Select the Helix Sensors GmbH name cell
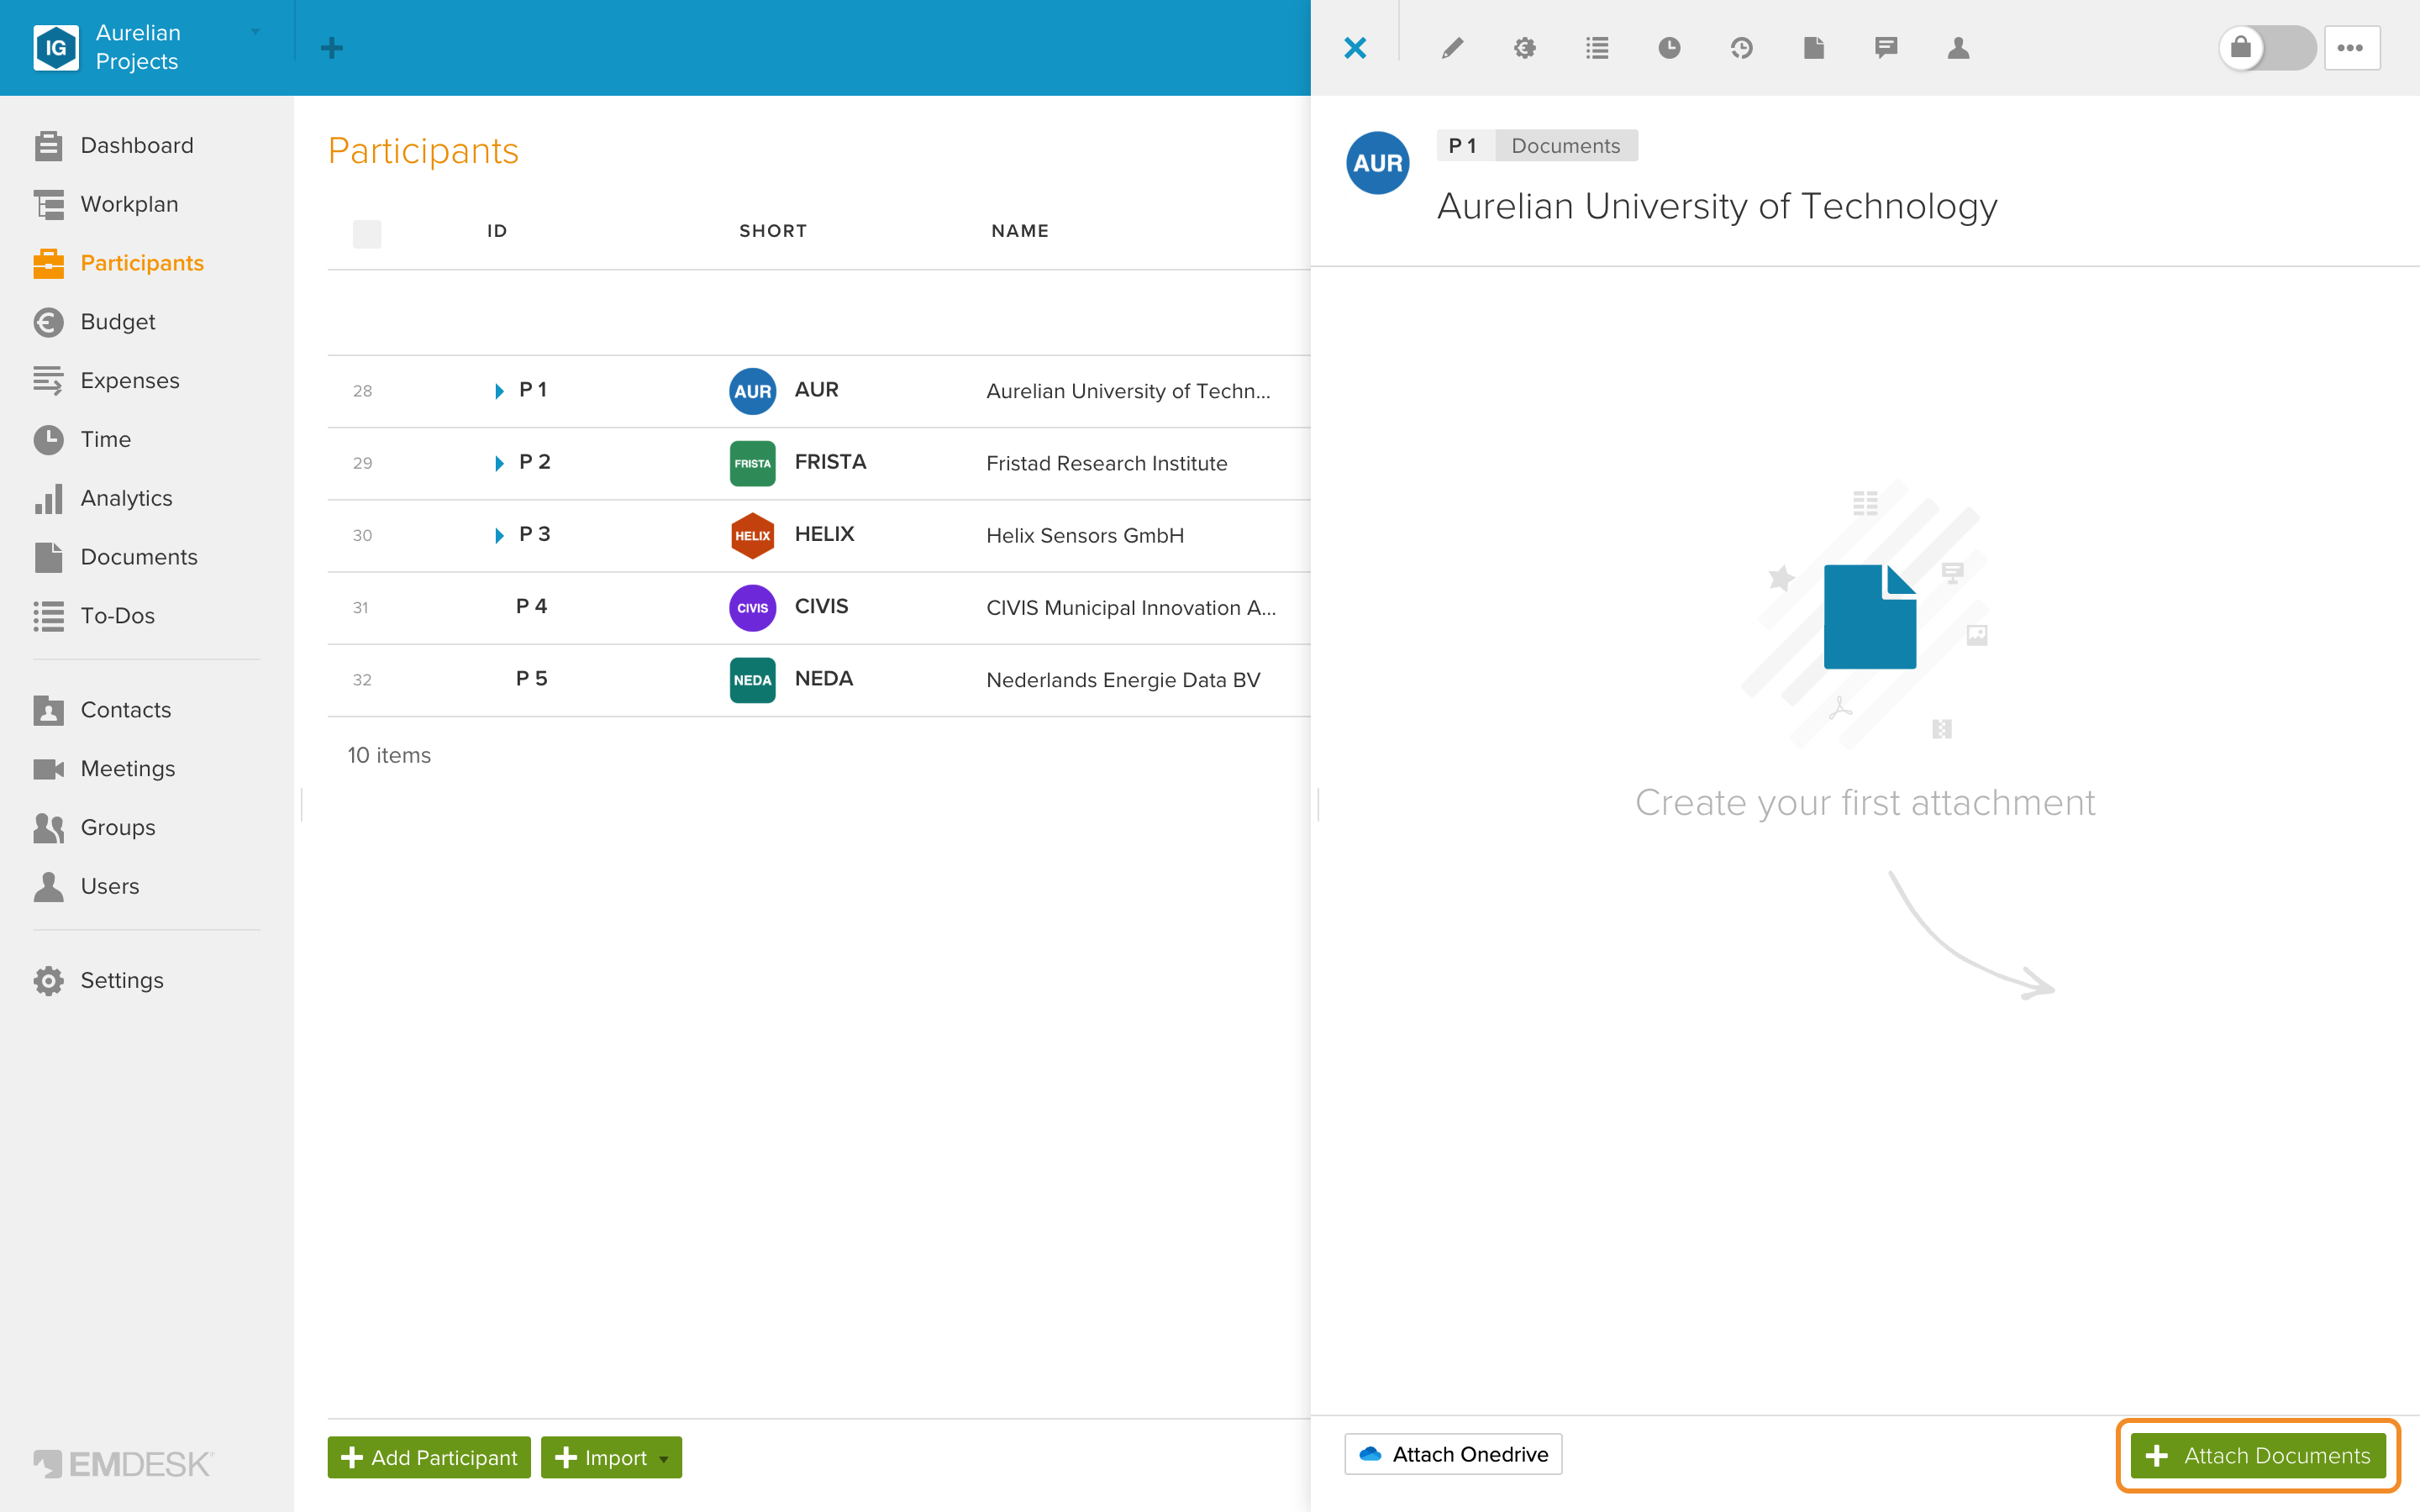Screen dimensions: 2420x1512 tap(1085, 535)
